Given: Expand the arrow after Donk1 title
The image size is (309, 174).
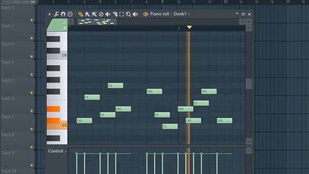Looking at the screenshot, I should pos(189,14).
